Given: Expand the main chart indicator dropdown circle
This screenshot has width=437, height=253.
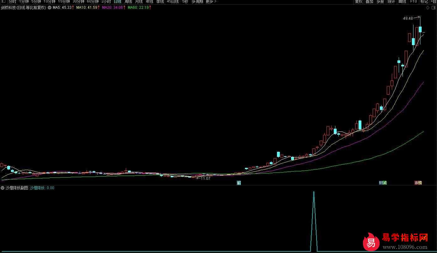Looking at the screenshot, I should tap(50, 8).
